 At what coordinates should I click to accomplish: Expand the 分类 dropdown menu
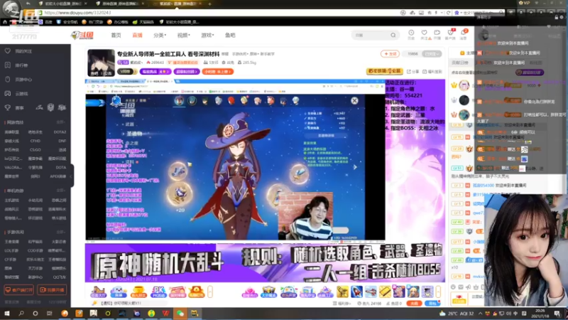pyautogui.click(x=159, y=35)
